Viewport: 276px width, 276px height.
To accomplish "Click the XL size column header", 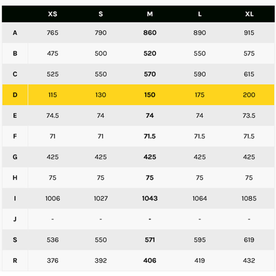I will [x=249, y=14].
